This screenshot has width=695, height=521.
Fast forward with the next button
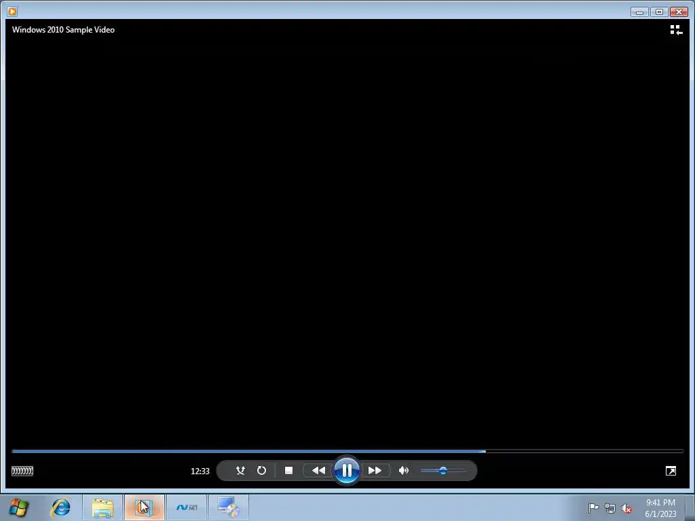tap(375, 471)
